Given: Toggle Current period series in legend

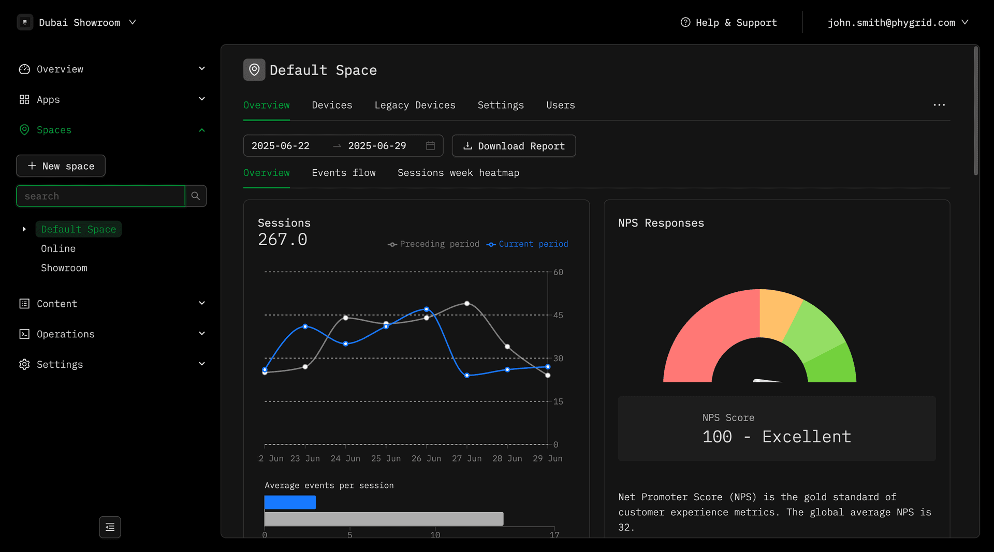Looking at the screenshot, I should click(x=528, y=244).
